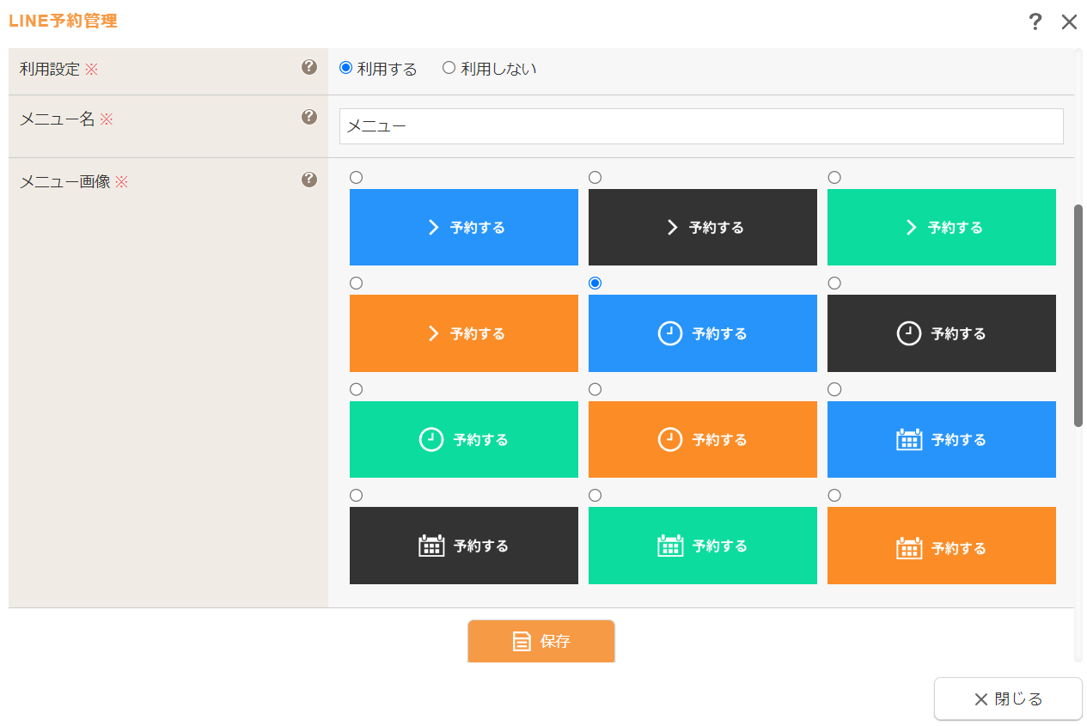Select radio above orange arrow 予約する image

pyautogui.click(x=357, y=283)
